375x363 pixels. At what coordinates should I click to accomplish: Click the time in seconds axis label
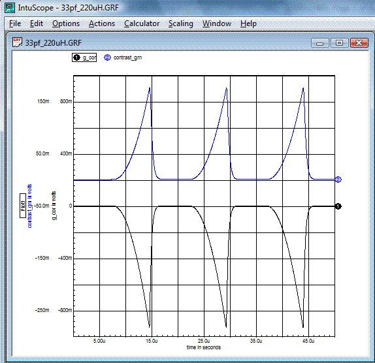(204, 347)
